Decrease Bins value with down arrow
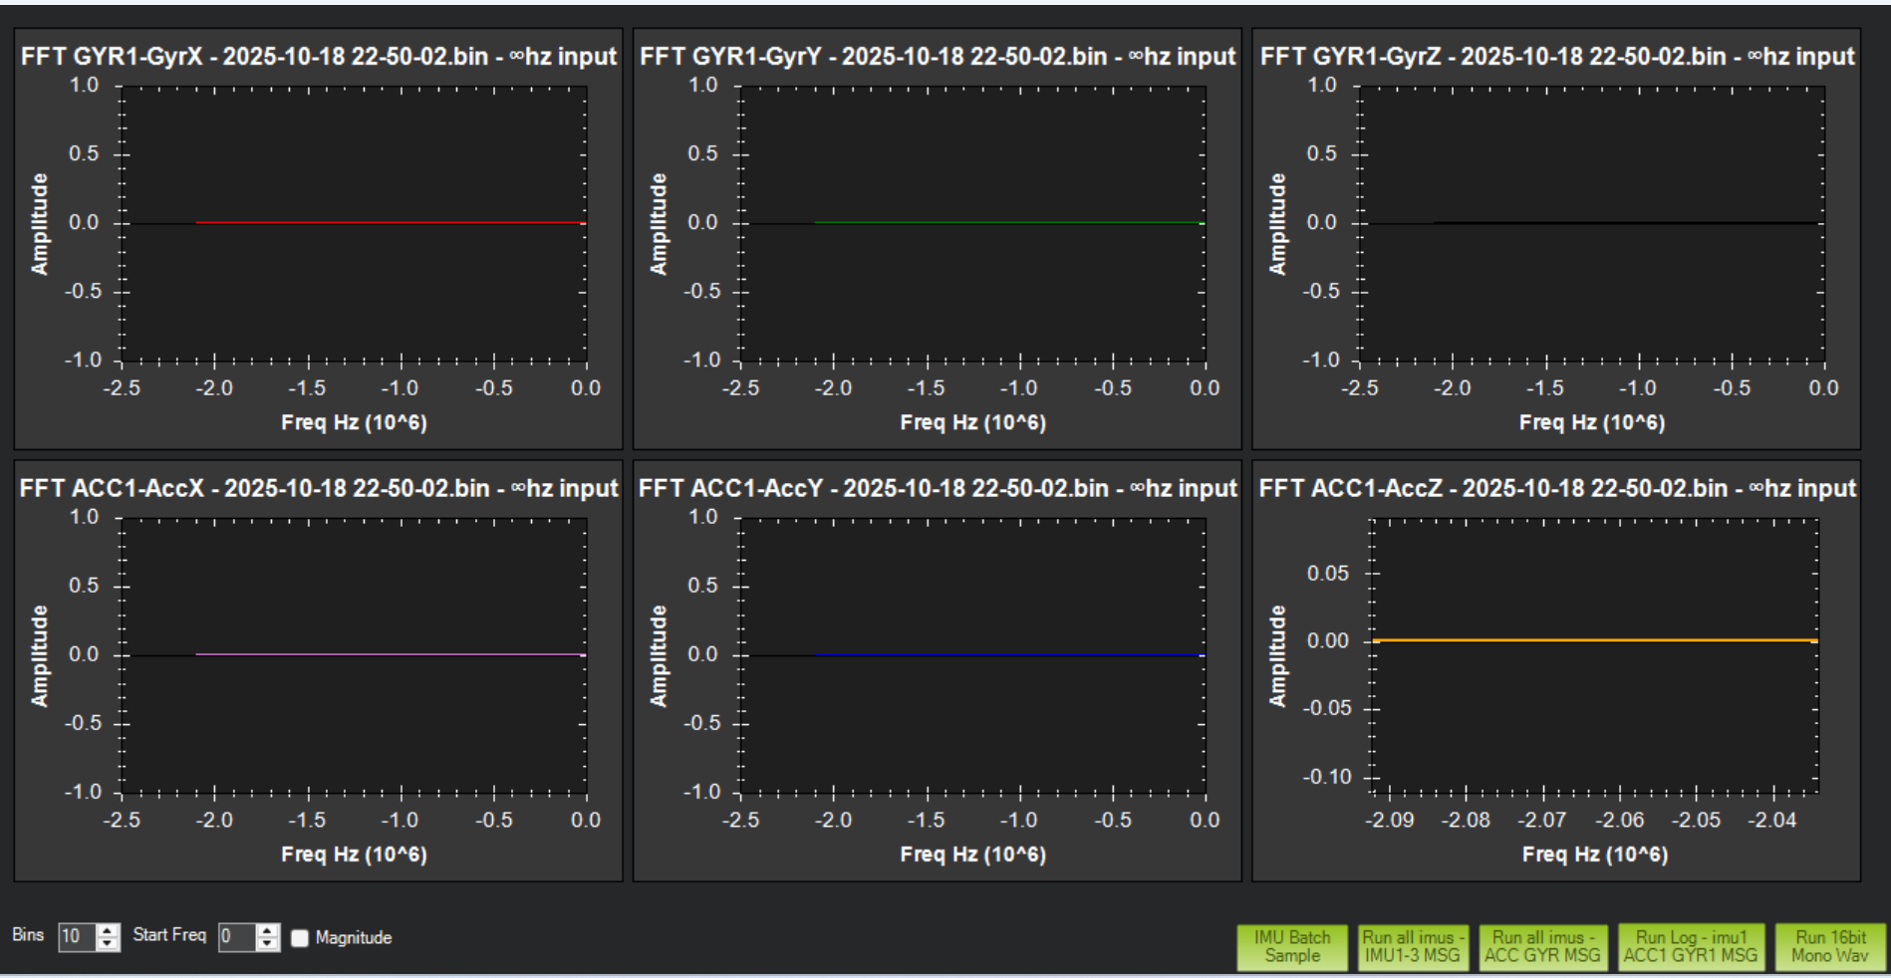Screen dimensions: 1891x978 click(109, 944)
